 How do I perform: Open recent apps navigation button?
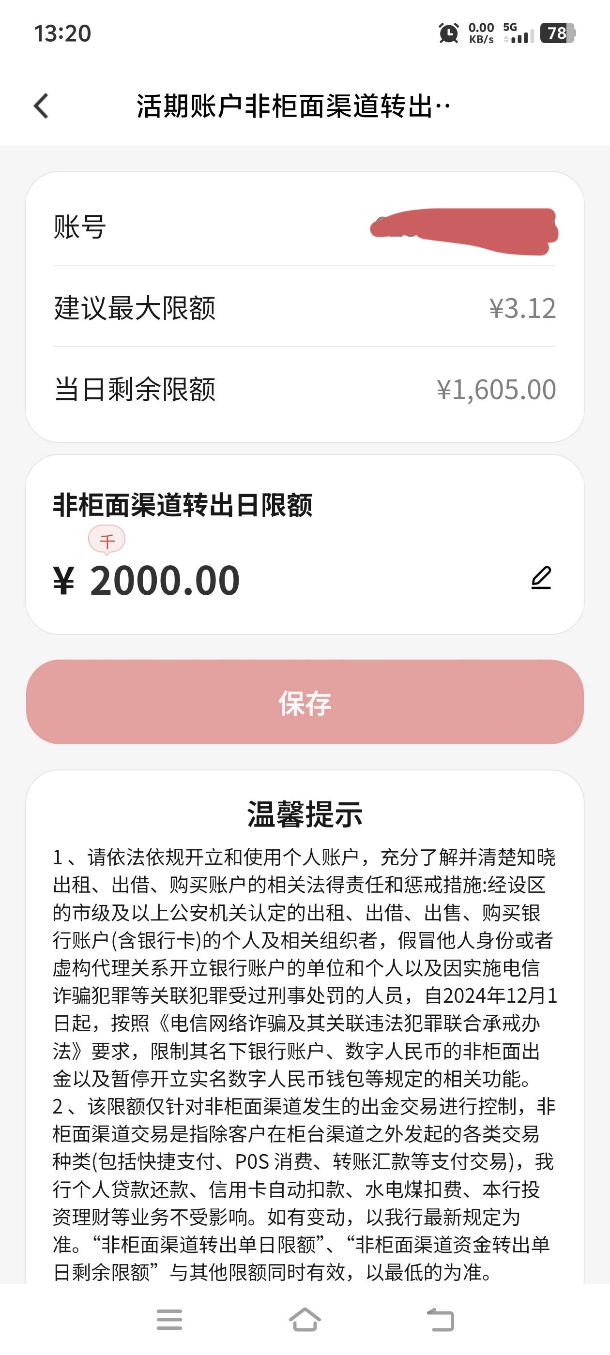(169, 1319)
